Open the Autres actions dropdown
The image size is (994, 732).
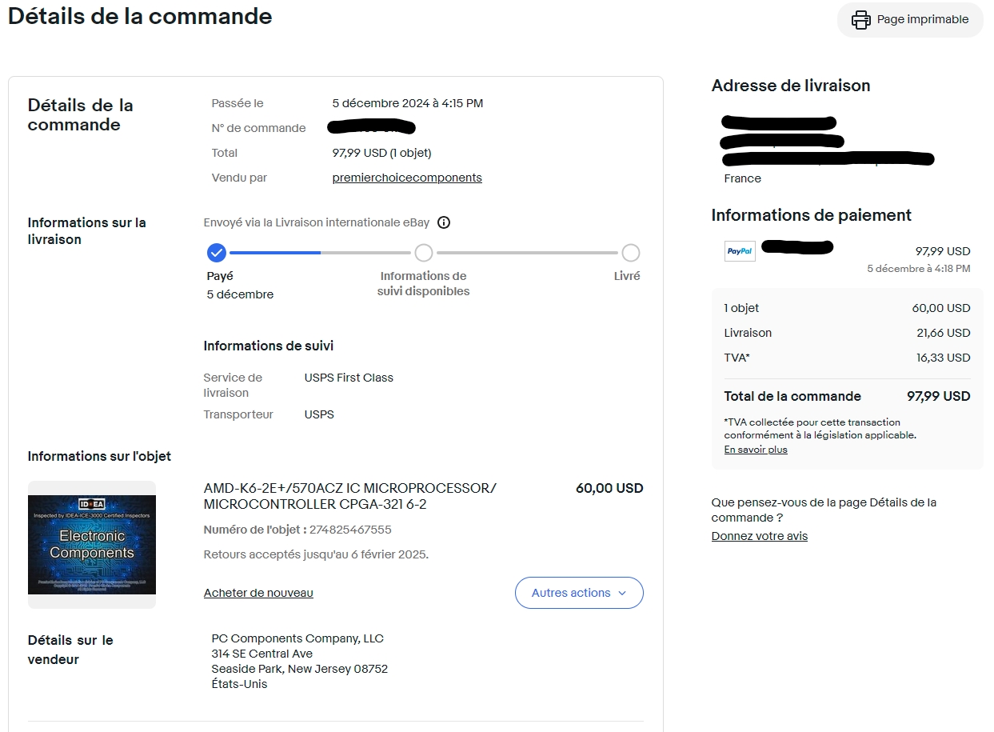click(570, 593)
